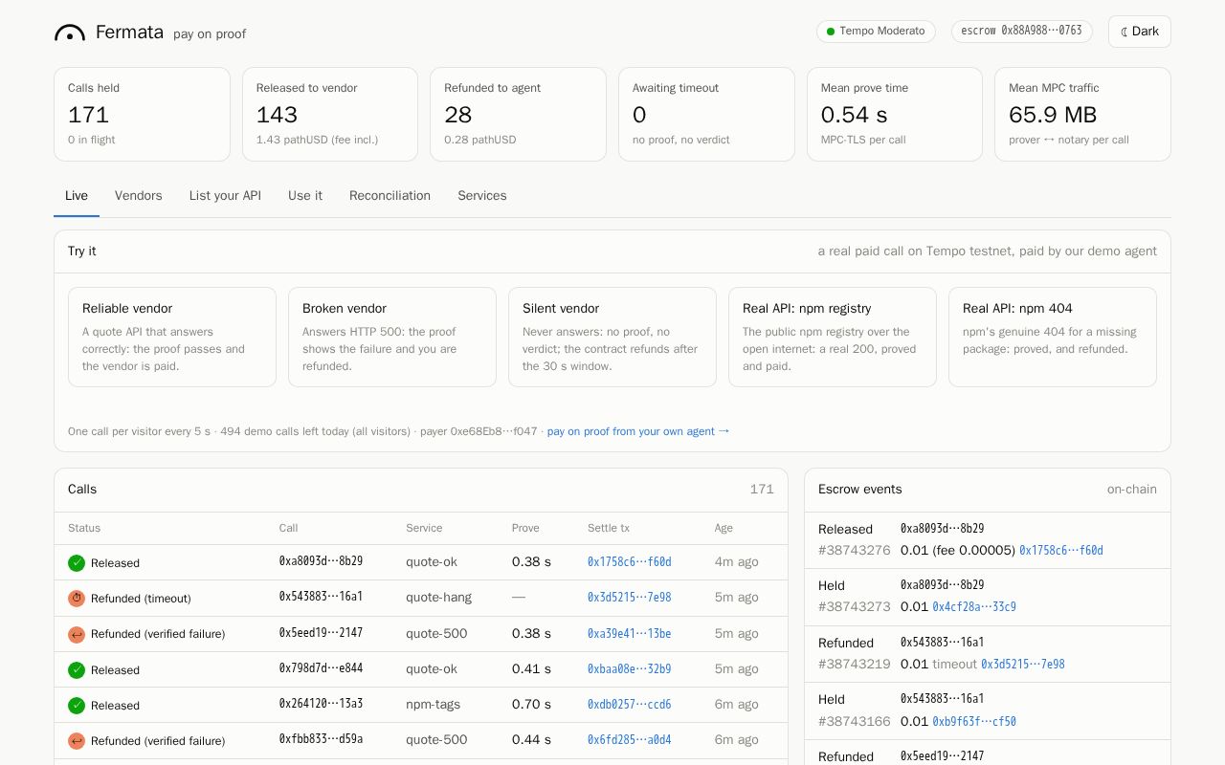The width and height of the screenshot is (1225, 765).
Task: Run the Real API: npm registry call
Action: (x=833, y=337)
